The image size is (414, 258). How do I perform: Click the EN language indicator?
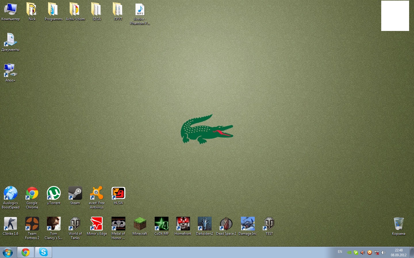(340, 252)
